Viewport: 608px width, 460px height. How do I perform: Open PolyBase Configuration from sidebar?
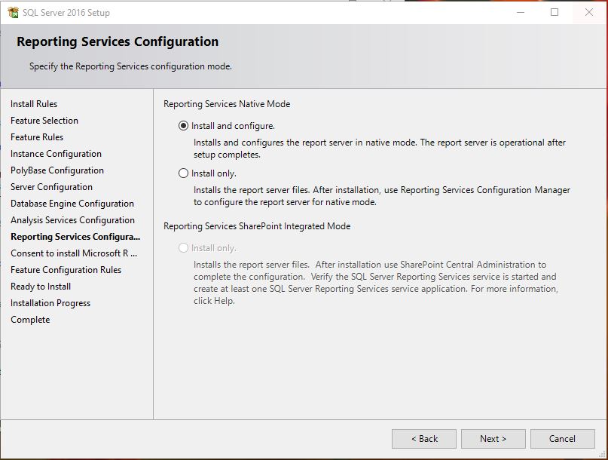pos(57,170)
